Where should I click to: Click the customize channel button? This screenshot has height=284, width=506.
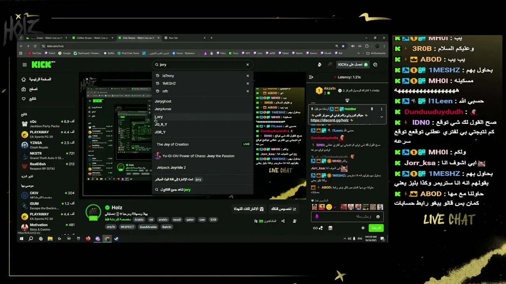(283, 209)
